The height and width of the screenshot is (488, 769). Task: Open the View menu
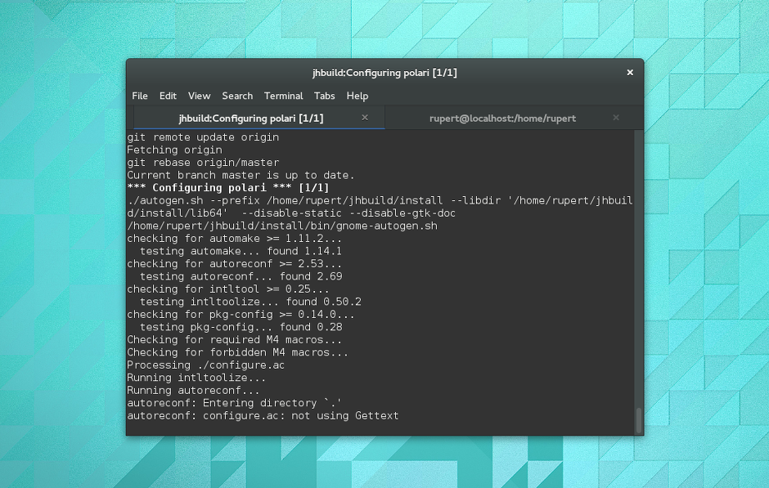[199, 96]
